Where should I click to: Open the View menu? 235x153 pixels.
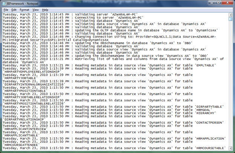point(35,10)
